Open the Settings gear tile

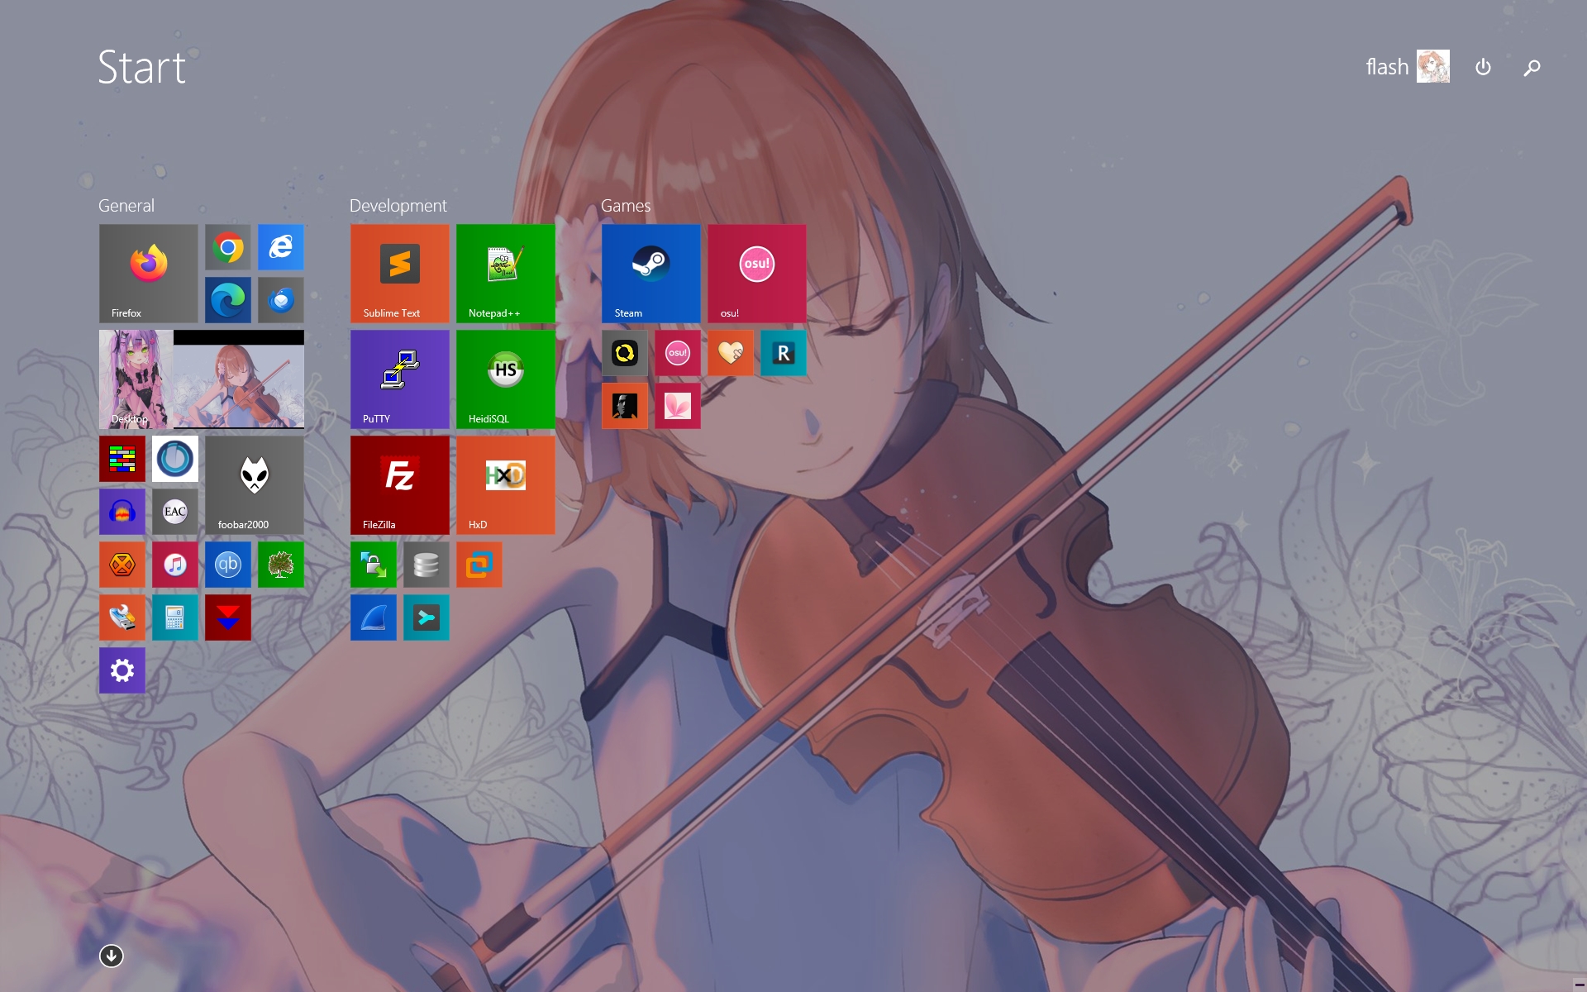click(x=122, y=670)
